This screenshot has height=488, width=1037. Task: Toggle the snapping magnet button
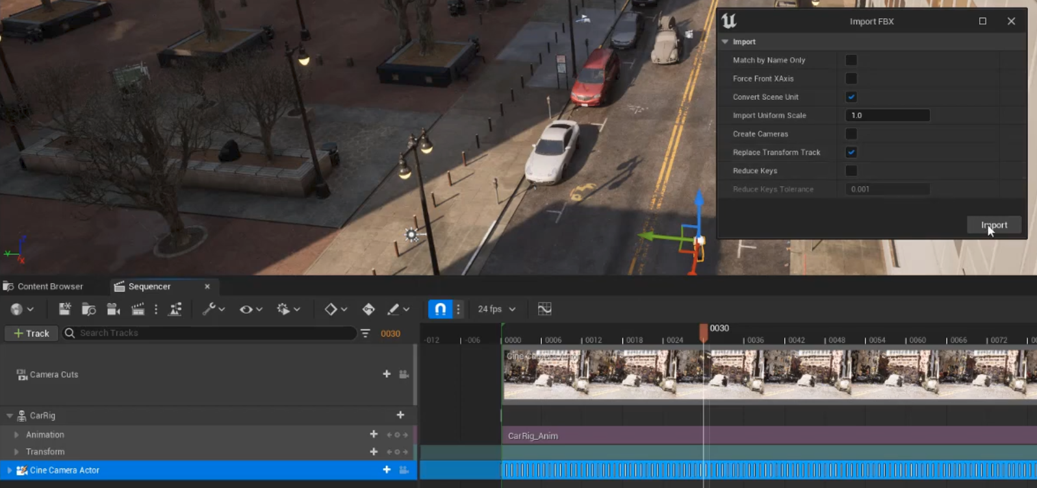pos(440,310)
